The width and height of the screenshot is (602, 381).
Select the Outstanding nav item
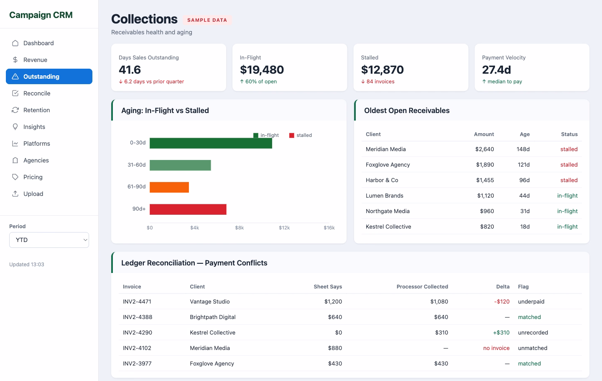(49, 77)
